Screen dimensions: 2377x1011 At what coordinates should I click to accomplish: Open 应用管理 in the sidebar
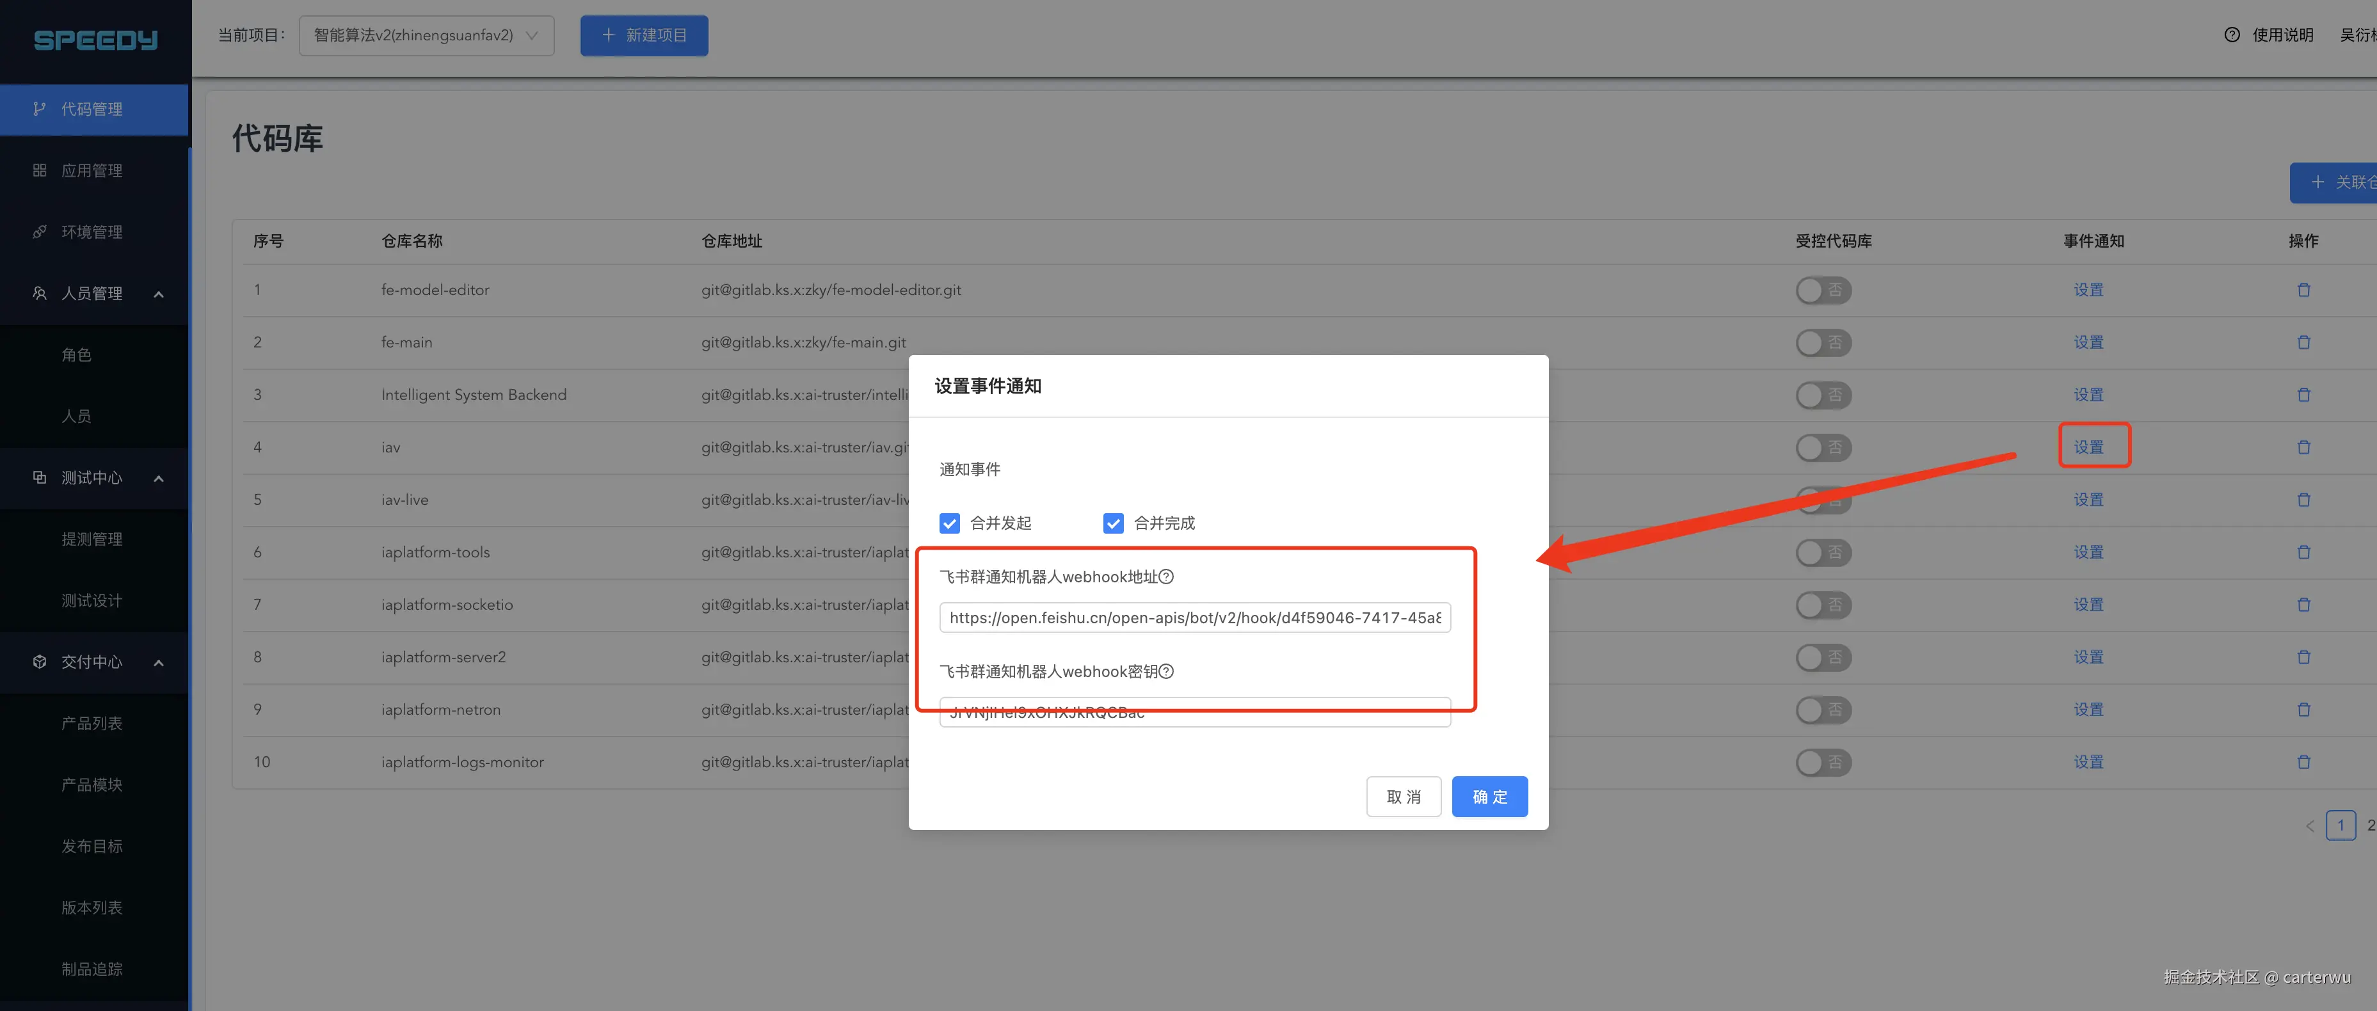(x=92, y=171)
